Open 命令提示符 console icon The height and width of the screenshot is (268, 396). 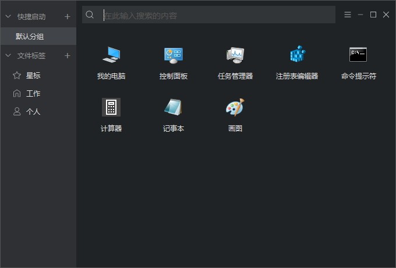point(358,54)
